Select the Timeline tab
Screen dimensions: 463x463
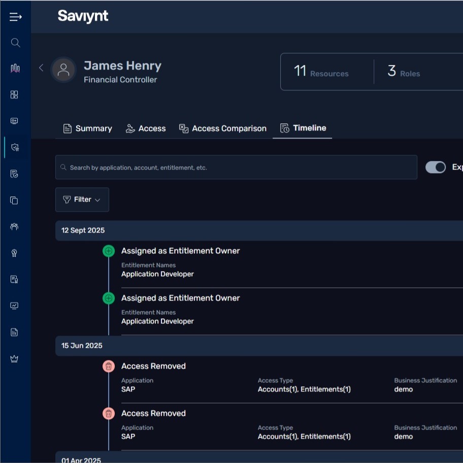click(x=303, y=128)
